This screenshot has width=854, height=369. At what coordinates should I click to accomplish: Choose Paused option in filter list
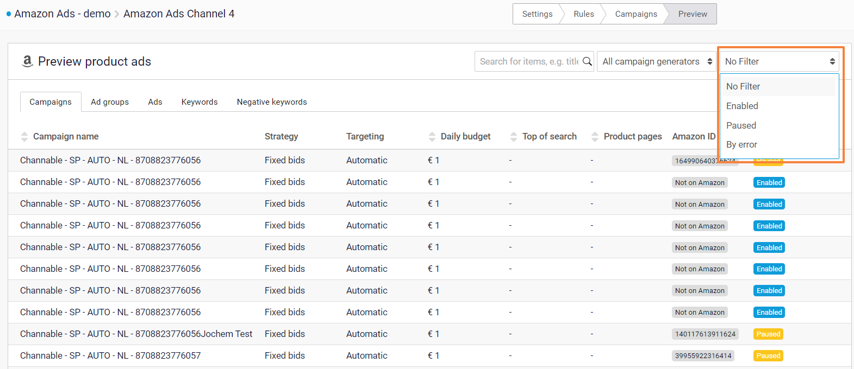pos(779,125)
